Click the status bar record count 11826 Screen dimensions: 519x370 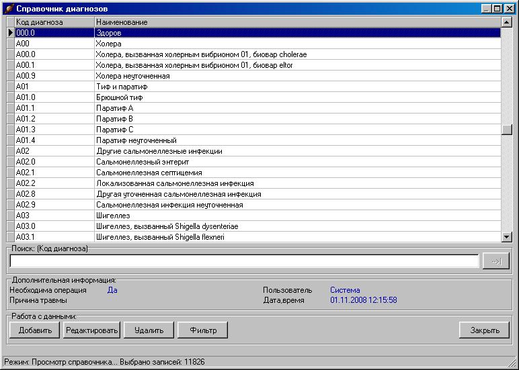[194, 362]
